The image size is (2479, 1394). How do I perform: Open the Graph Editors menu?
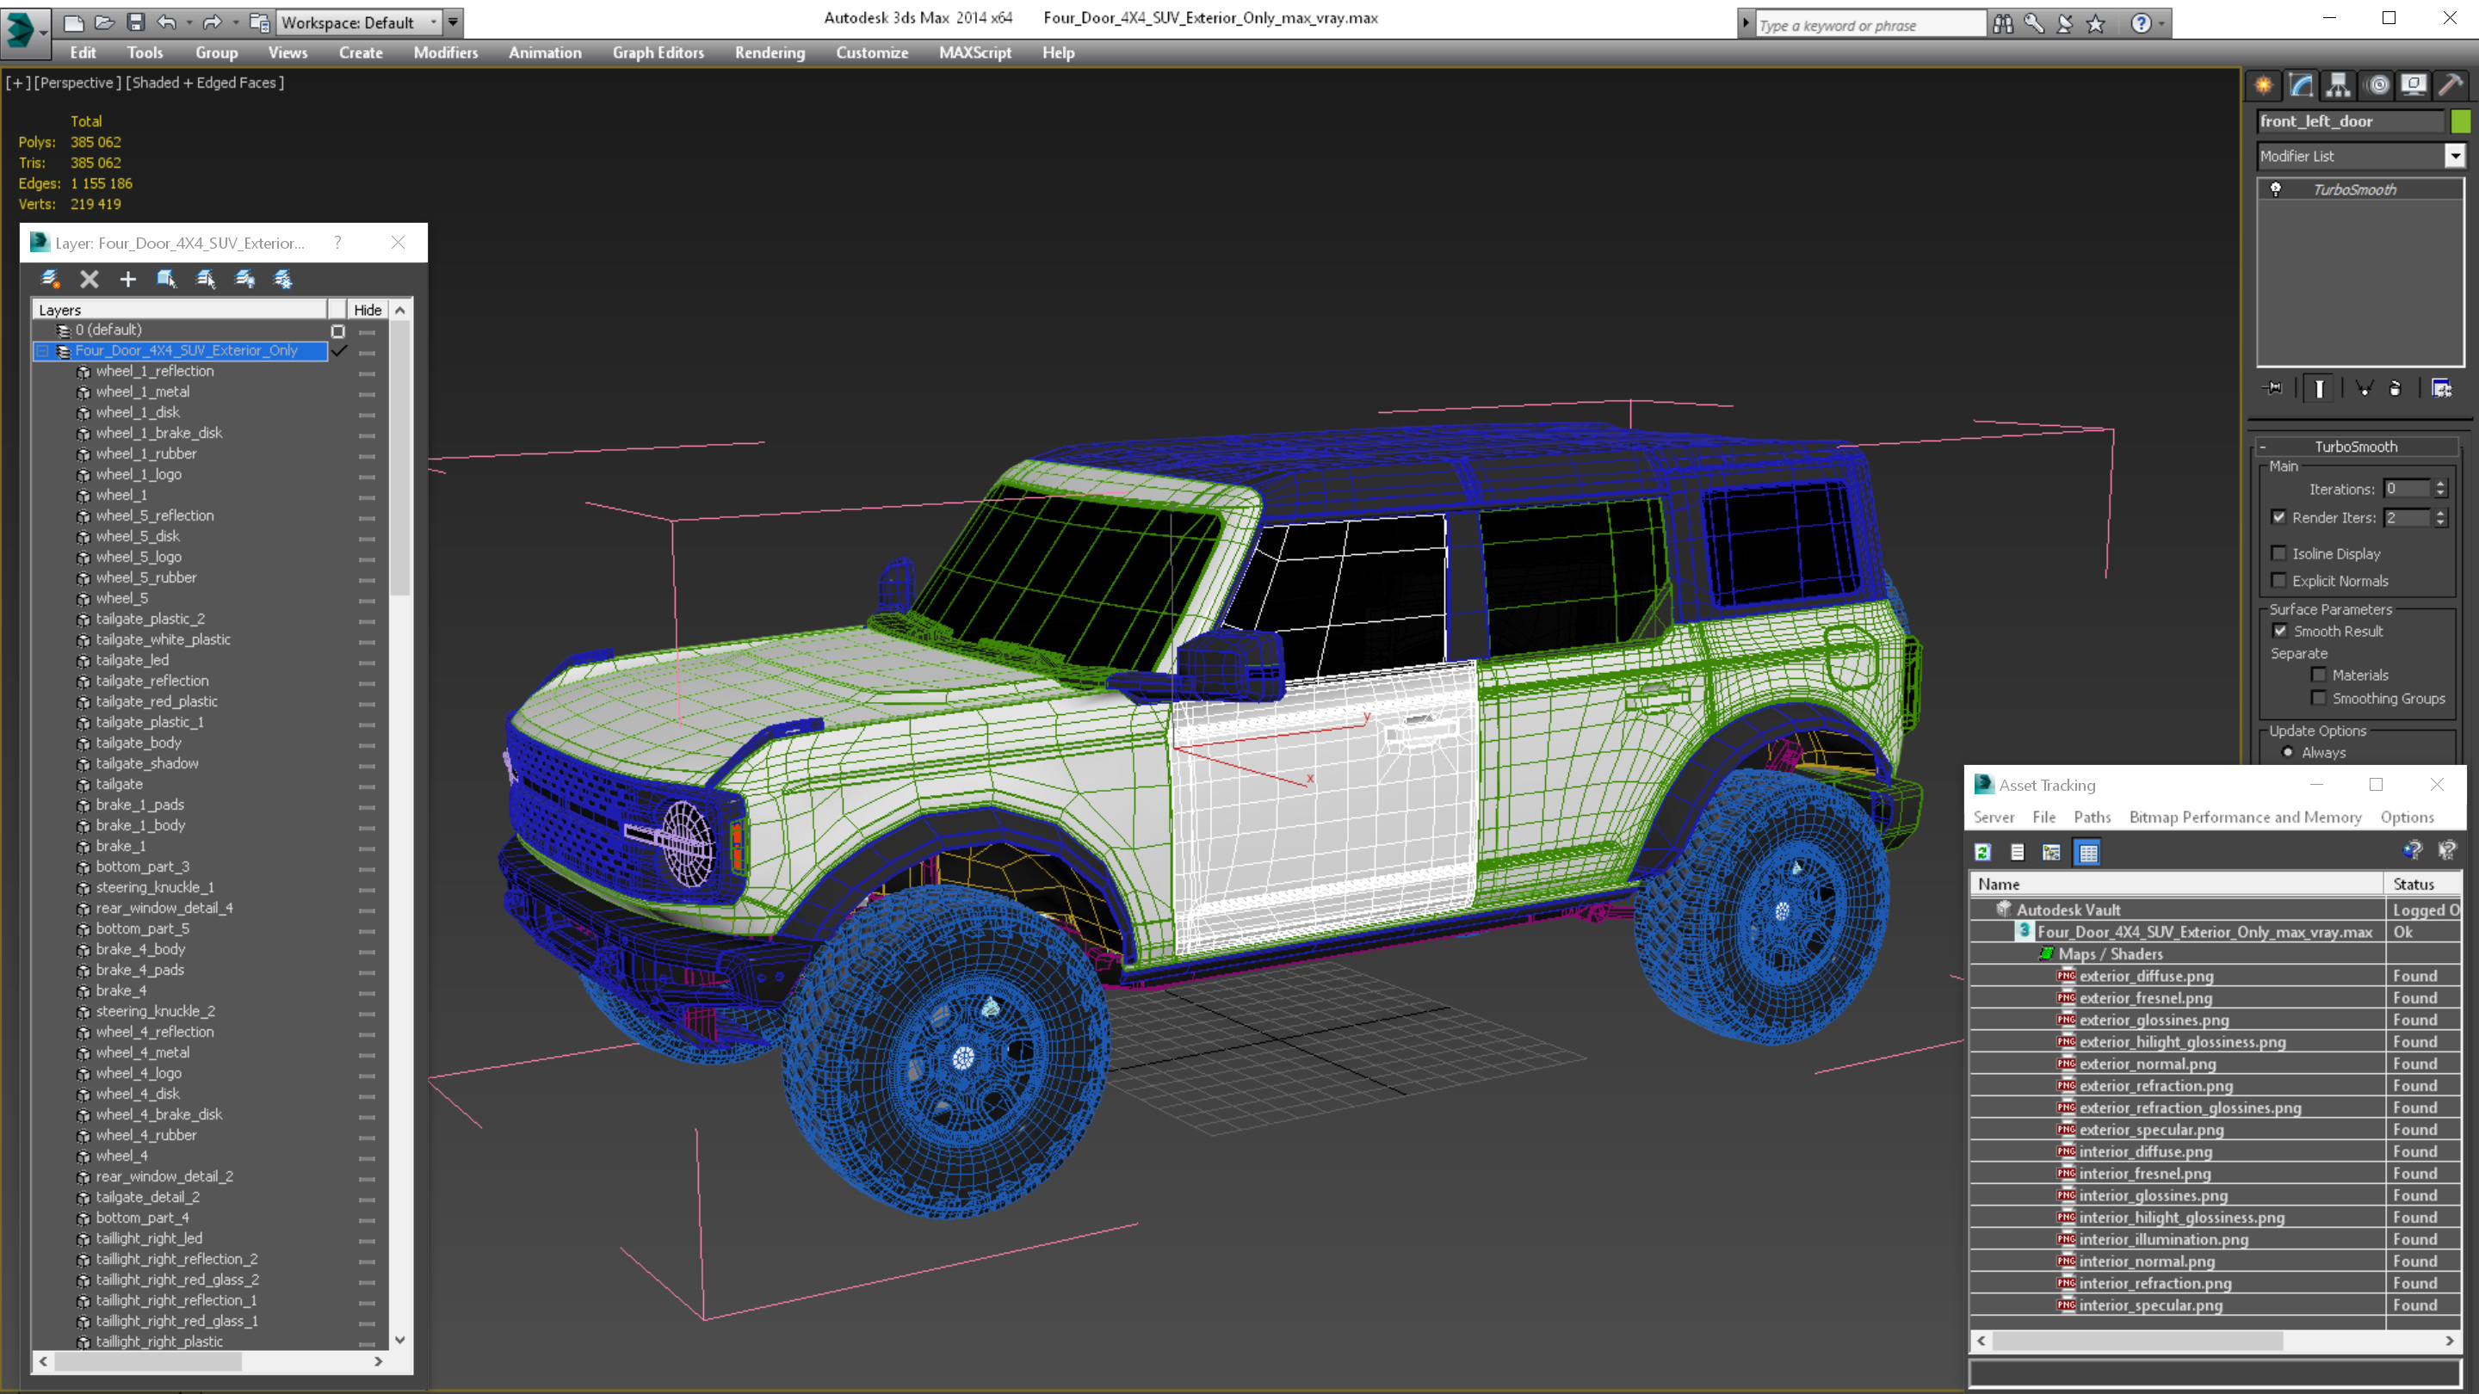pos(658,52)
